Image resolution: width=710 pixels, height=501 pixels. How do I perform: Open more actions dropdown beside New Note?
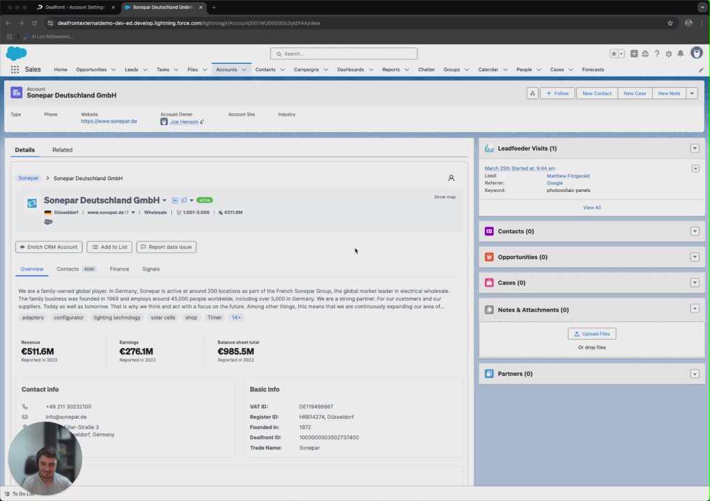pos(692,93)
